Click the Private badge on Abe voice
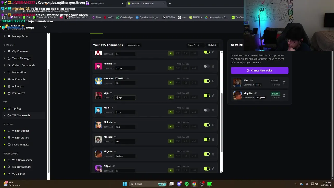The image size is (334, 188). 275,81
